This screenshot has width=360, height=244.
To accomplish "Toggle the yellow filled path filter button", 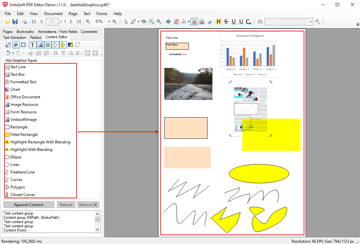I will [63, 45].
